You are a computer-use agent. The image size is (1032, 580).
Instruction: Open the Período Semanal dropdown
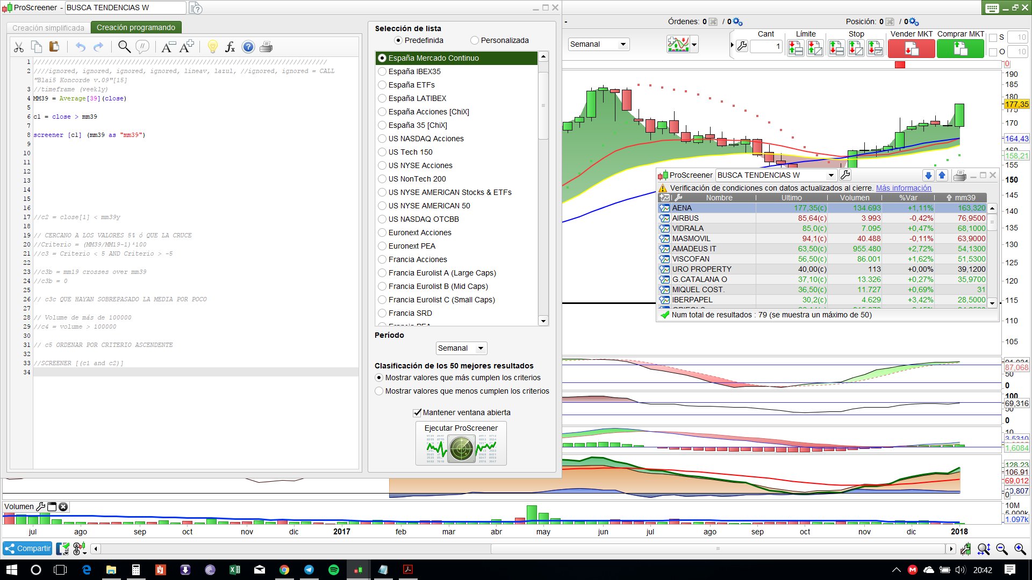[x=461, y=348]
